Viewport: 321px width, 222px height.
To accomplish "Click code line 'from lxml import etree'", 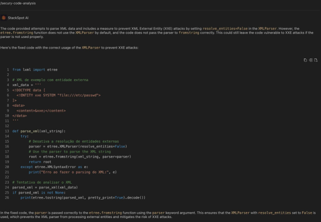I will point(35,70).
